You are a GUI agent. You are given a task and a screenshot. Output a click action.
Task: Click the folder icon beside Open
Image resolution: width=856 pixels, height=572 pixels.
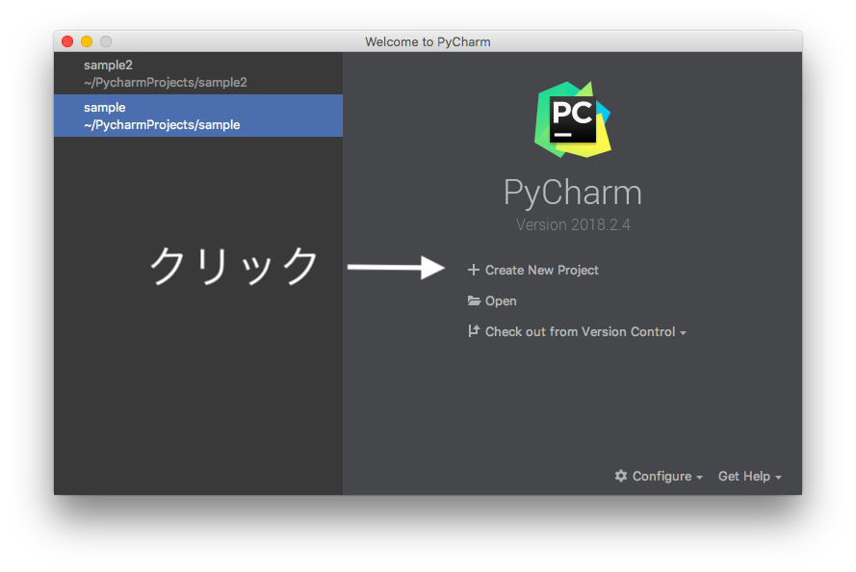point(473,300)
